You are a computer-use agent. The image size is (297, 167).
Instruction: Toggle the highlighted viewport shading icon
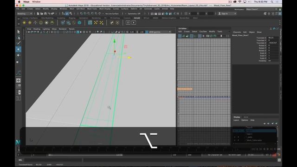[x=78, y=32]
